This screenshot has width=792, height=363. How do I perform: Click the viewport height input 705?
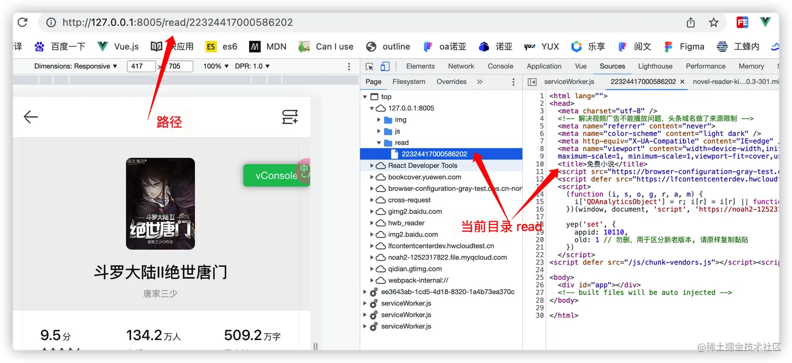click(179, 66)
